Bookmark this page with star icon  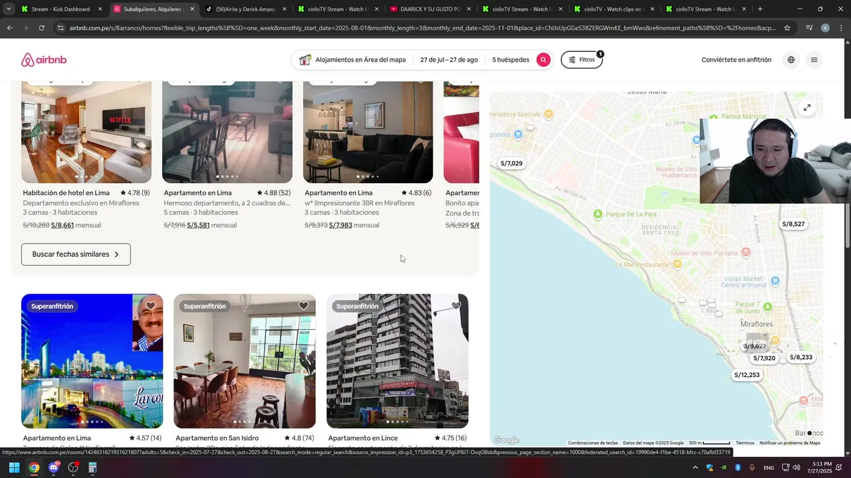(787, 28)
